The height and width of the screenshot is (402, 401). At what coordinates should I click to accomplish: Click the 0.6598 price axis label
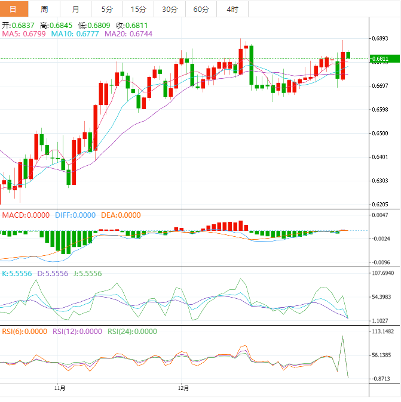coord(380,110)
